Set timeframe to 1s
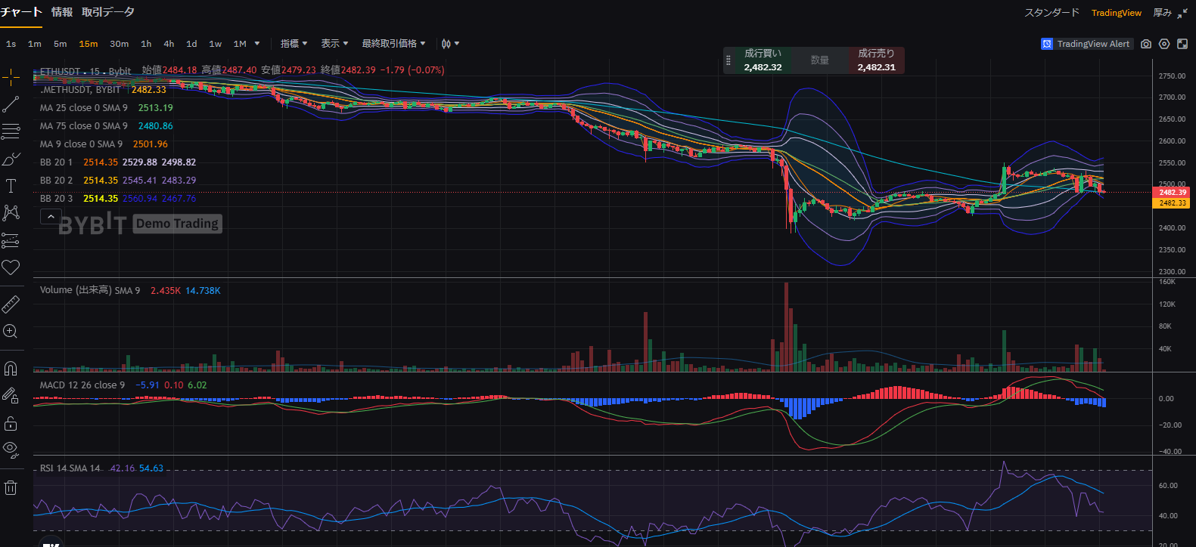Image resolution: width=1196 pixels, height=547 pixels. click(x=11, y=44)
